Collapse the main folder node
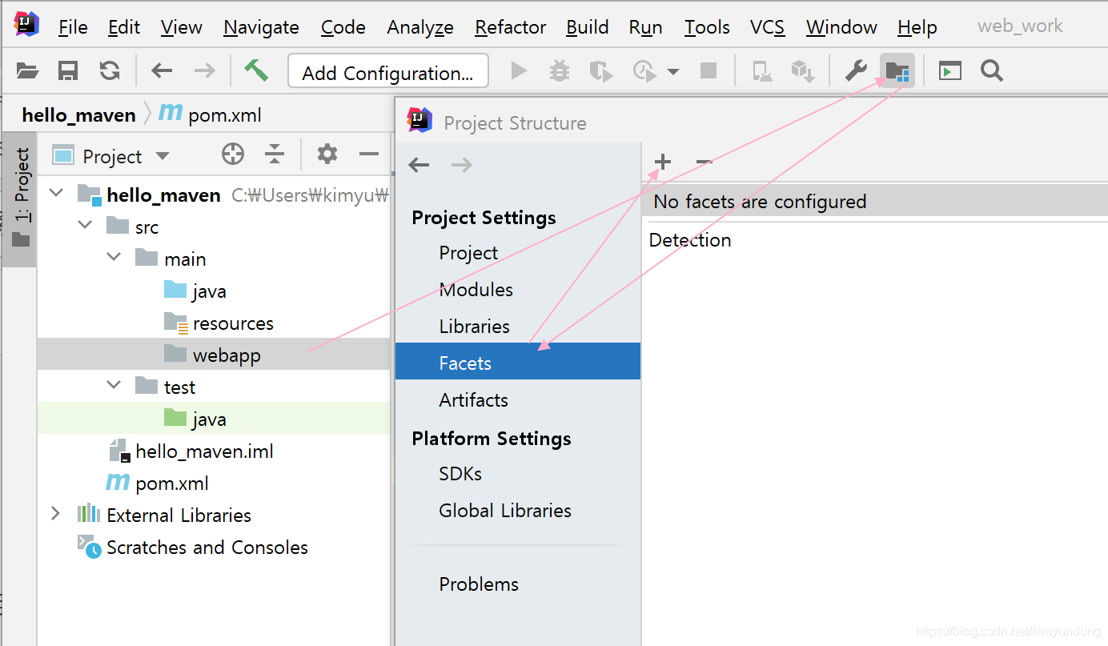Screen dimensions: 1108x646 (x=114, y=257)
